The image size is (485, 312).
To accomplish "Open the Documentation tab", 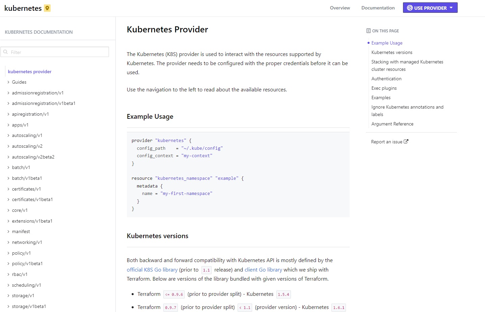I will click(378, 8).
